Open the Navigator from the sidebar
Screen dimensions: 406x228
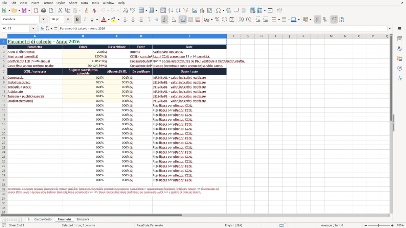(400, 68)
